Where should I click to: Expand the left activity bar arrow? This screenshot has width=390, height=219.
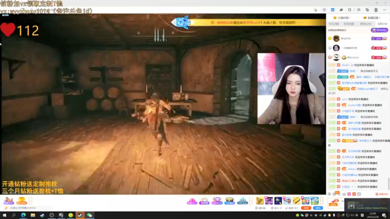30,201
